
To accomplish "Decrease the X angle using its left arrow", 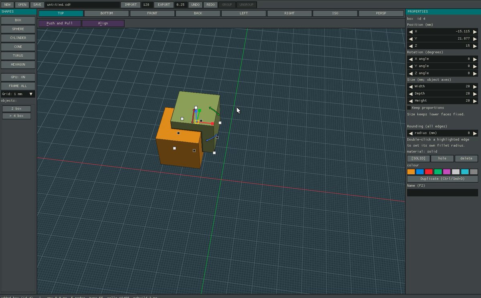I will coord(410,59).
